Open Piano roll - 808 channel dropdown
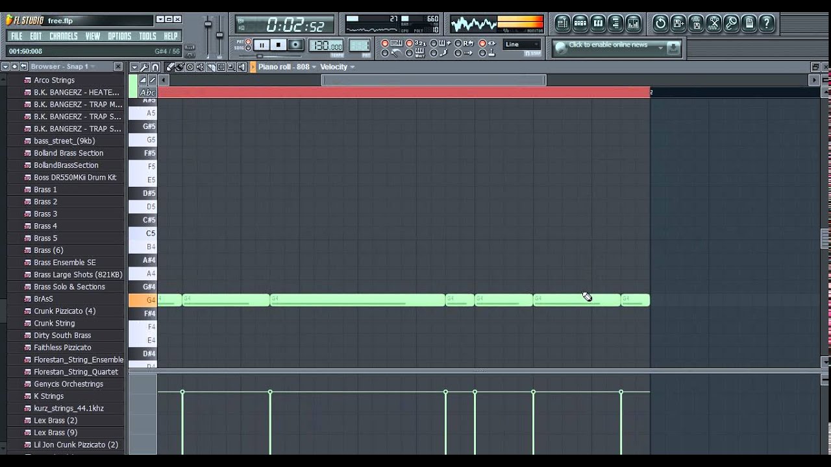 click(x=287, y=67)
